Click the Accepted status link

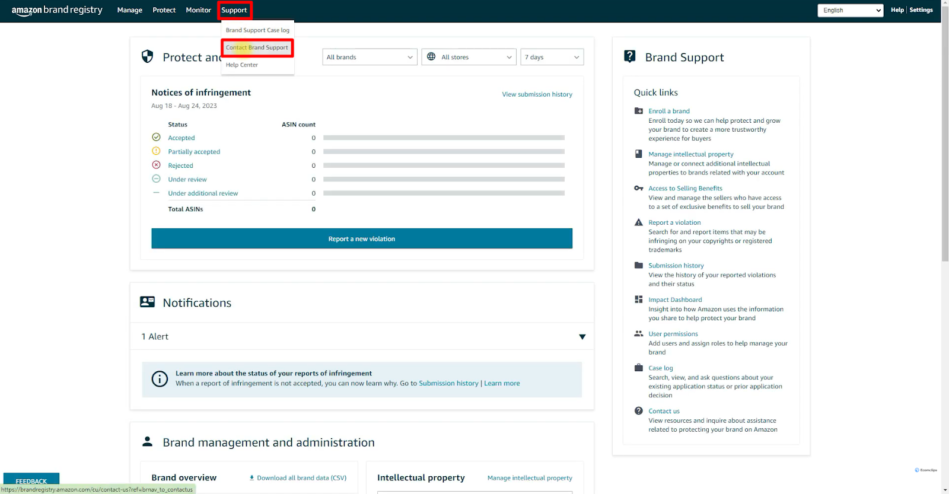pos(181,138)
